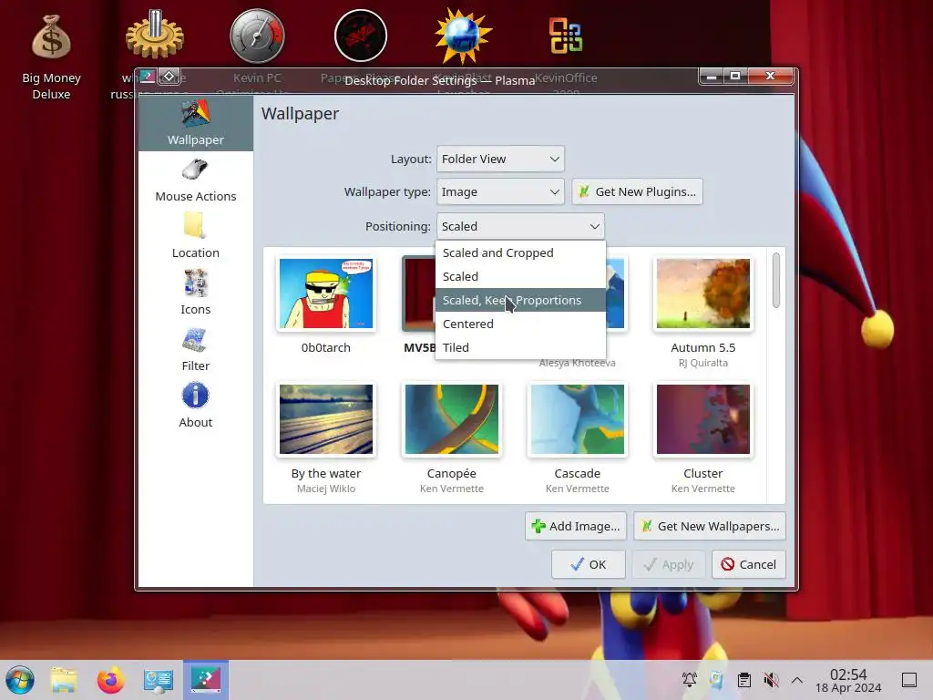Open the About page
The width and height of the screenshot is (933, 700).
(195, 406)
